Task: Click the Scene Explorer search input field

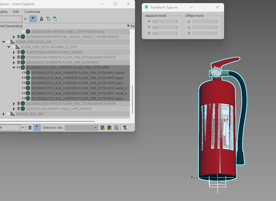Action: 11,19
